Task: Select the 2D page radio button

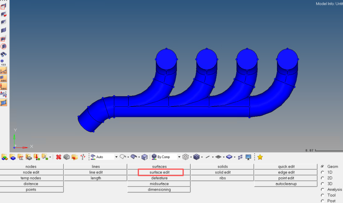Action: (x=322, y=178)
